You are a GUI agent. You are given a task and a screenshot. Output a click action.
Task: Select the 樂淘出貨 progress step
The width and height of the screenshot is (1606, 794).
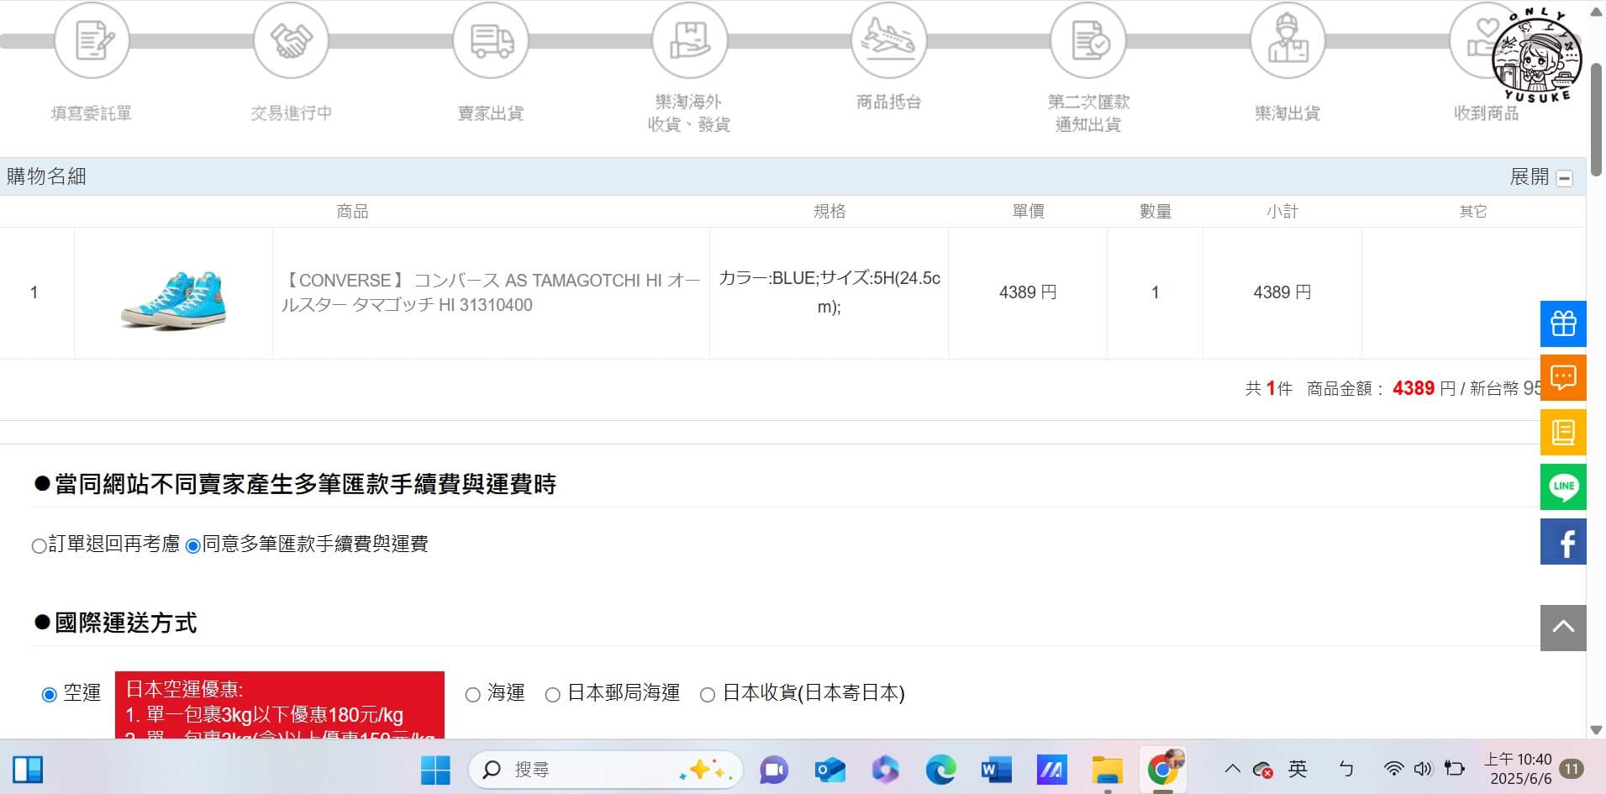(x=1287, y=40)
